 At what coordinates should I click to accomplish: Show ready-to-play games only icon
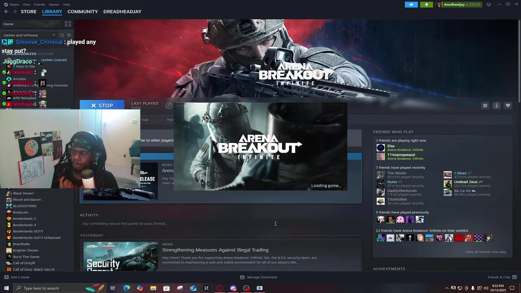[69, 35]
